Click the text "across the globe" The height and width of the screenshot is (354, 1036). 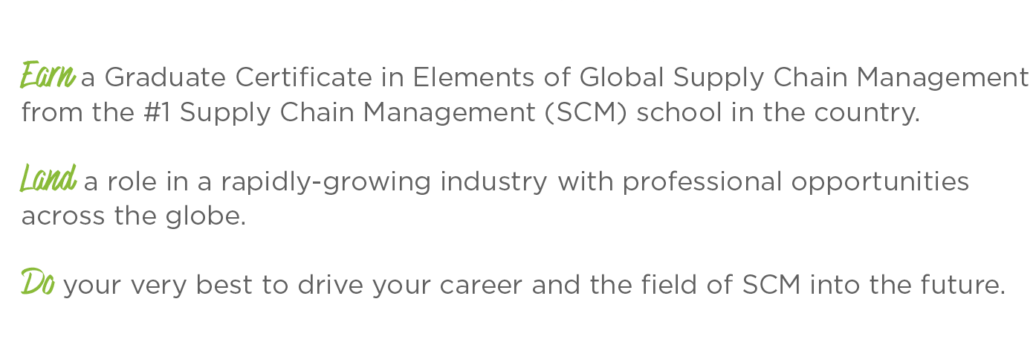pyautogui.click(x=133, y=217)
